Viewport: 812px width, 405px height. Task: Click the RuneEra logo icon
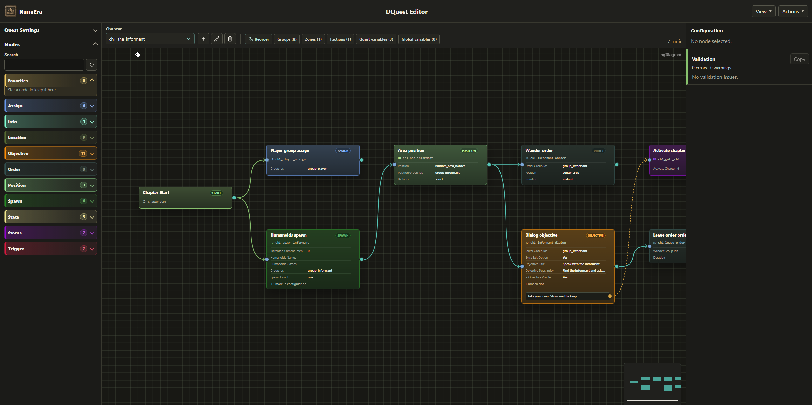10,11
